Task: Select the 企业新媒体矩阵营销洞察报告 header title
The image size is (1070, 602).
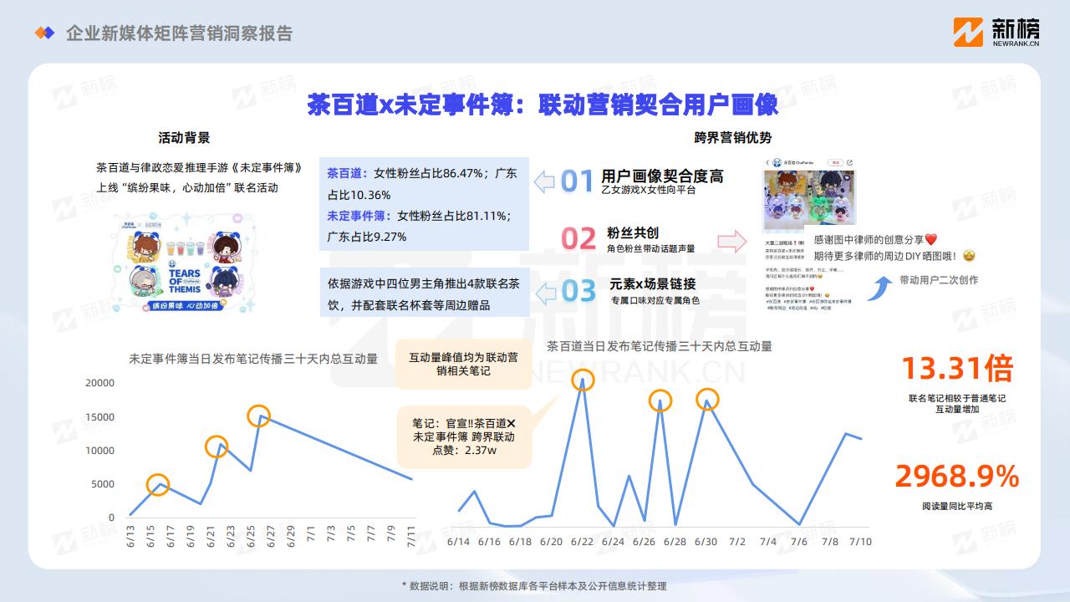Action: pyautogui.click(x=180, y=33)
